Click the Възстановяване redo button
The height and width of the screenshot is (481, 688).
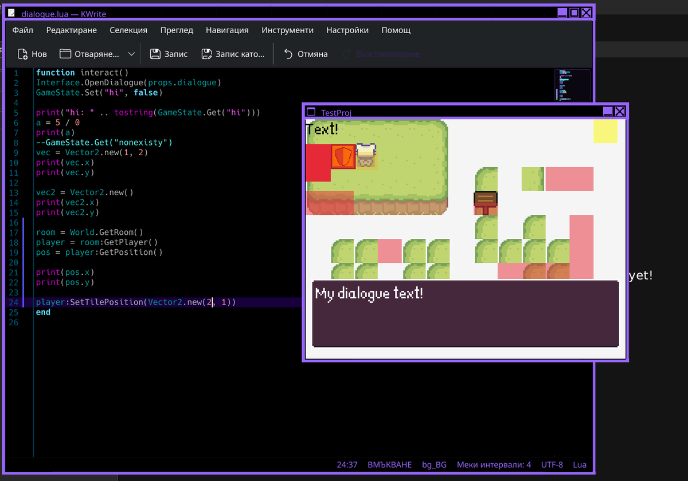381,54
